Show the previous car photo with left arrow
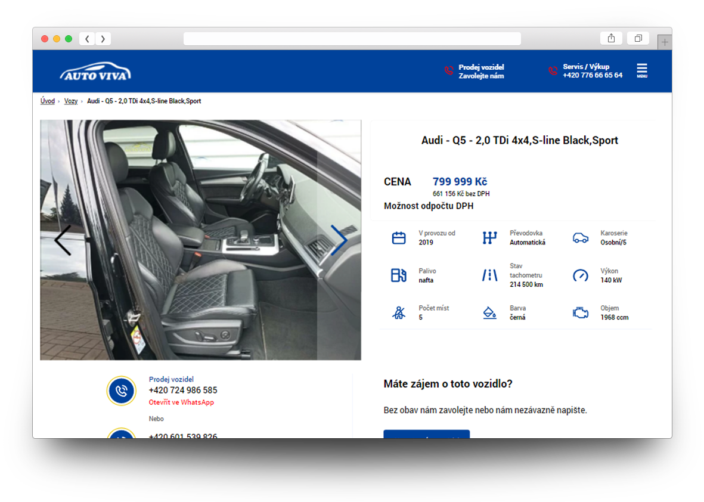Viewport: 704px width, 502px height. (63, 240)
